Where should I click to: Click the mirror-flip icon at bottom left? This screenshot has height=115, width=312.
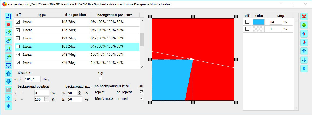[8, 106]
